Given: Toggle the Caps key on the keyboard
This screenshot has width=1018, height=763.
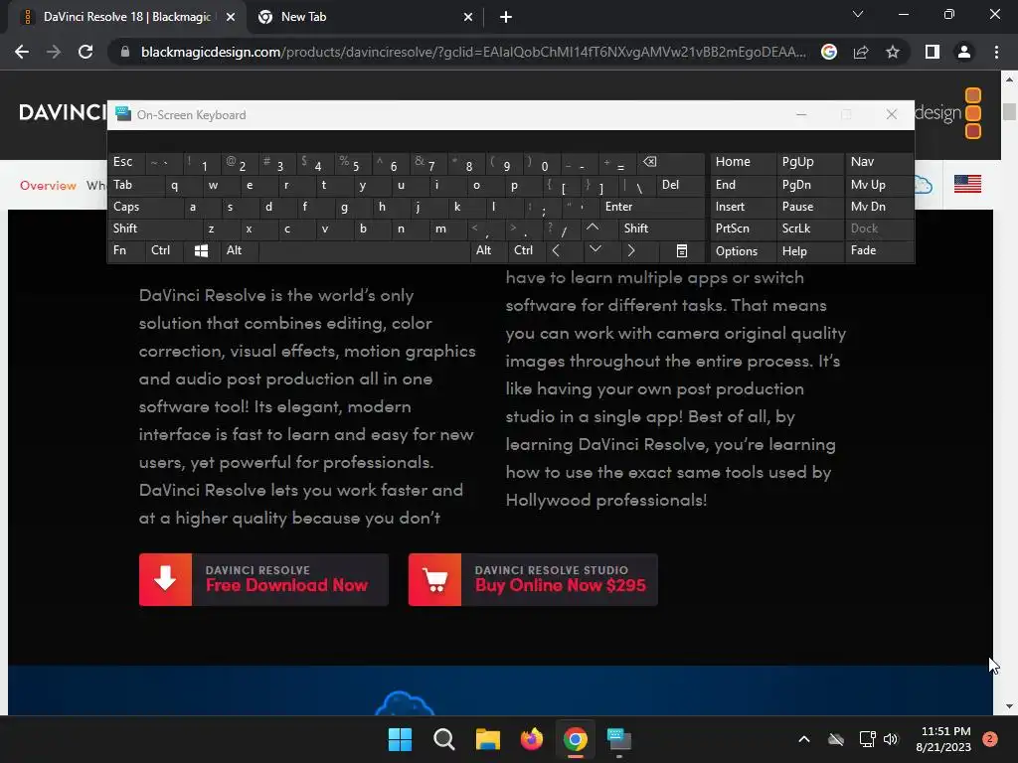Looking at the screenshot, I should [x=144, y=207].
